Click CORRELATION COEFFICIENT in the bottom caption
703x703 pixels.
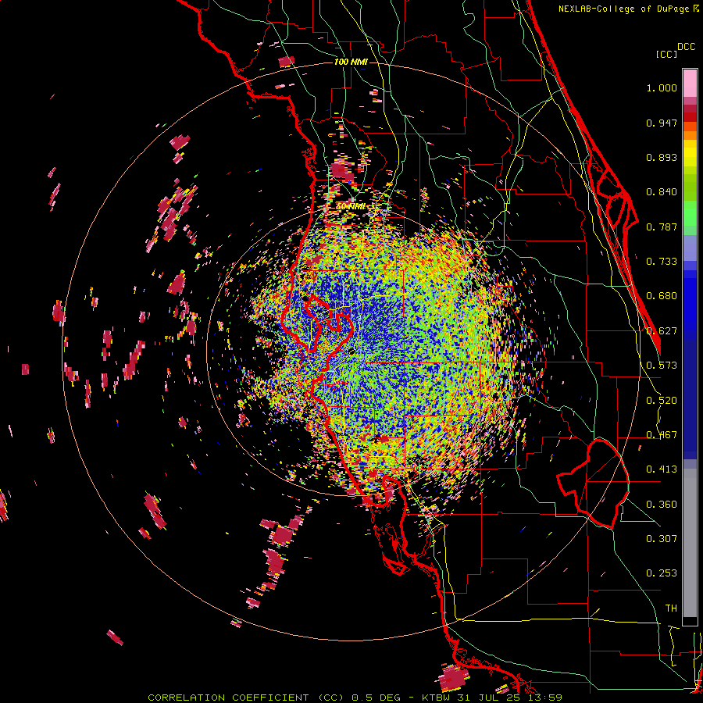[x=228, y=698]
